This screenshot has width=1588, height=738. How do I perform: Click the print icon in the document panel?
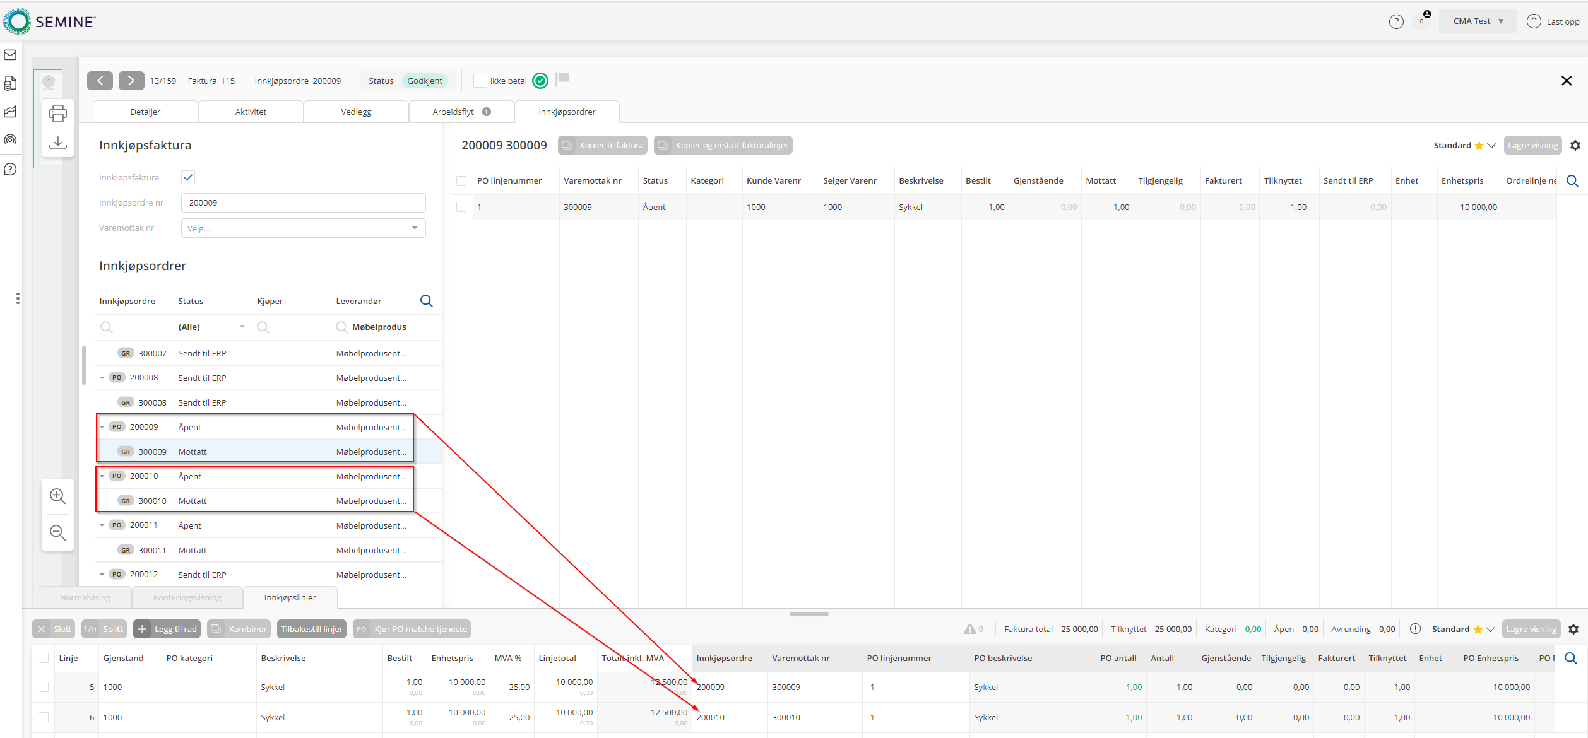[x=57, y=114]
